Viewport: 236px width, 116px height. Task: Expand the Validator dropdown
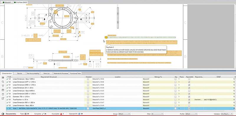point(227,114)
